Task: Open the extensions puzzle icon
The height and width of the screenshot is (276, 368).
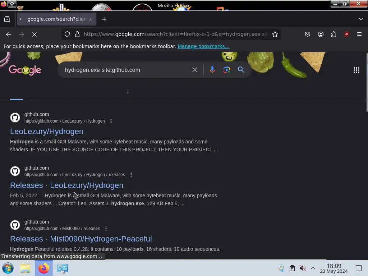Action: point(333,34)
